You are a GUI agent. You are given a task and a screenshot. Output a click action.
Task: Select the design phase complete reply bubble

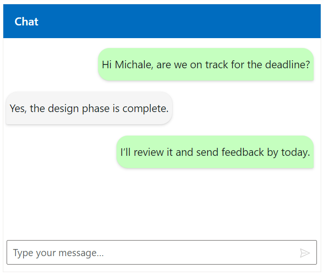coord(89,108)
